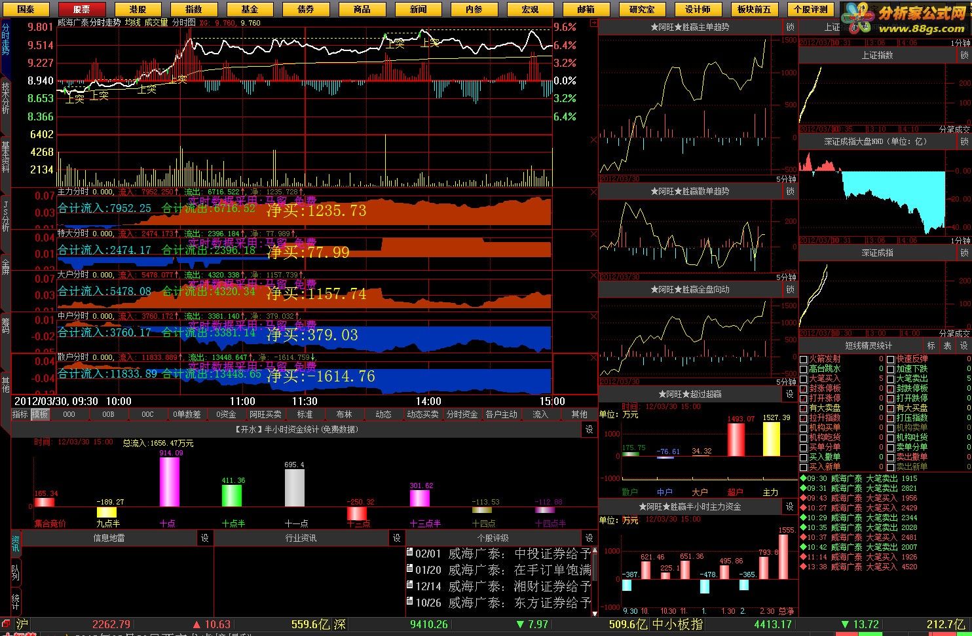Click the 09:30 大笔卖出 1915 record
This screenshot has height=636, width=972.
859,478
